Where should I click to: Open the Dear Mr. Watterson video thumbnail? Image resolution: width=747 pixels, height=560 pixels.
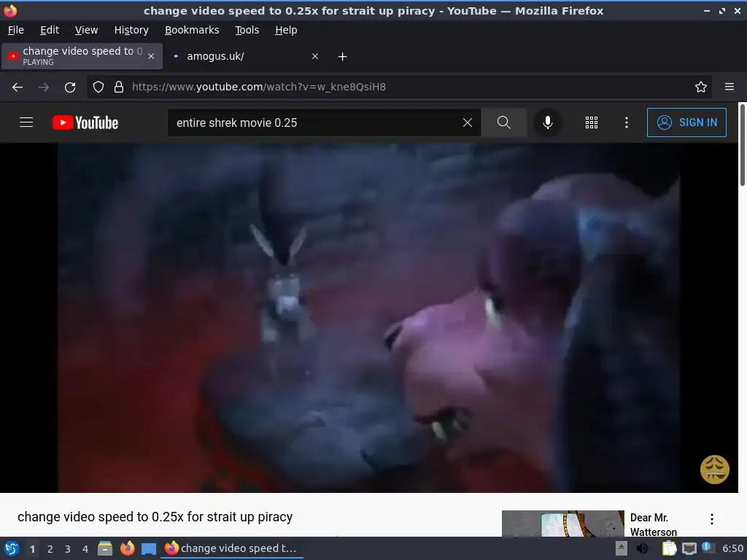tap(562, 524)
